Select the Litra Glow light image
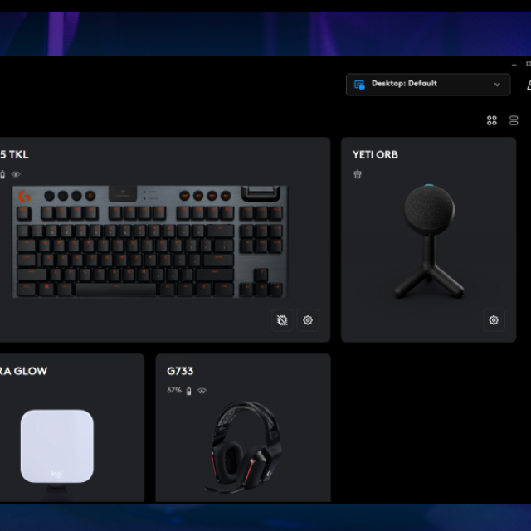Viewport: 531px width, 531px height. click(x=56, y=448)
